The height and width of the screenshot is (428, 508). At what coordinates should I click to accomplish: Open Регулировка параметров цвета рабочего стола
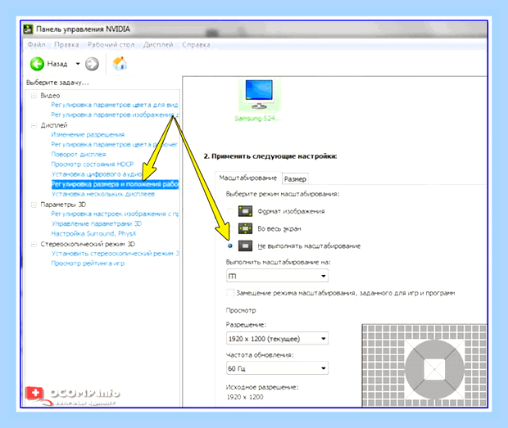[115, 144]
